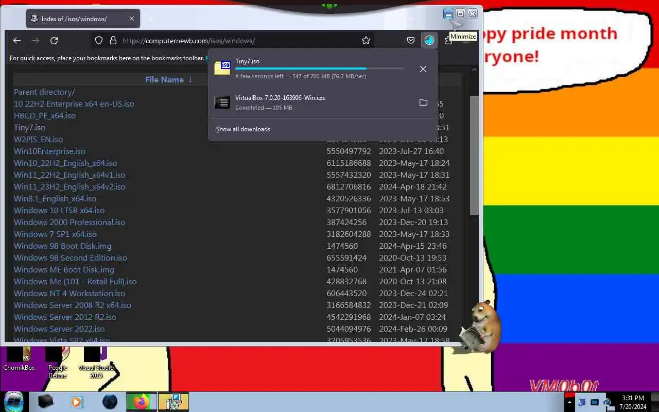The width and height of the screenshot is (659, 412).
Task: Select the Index of /isos/windows/ tab
Action: click(x=83, y=19)
